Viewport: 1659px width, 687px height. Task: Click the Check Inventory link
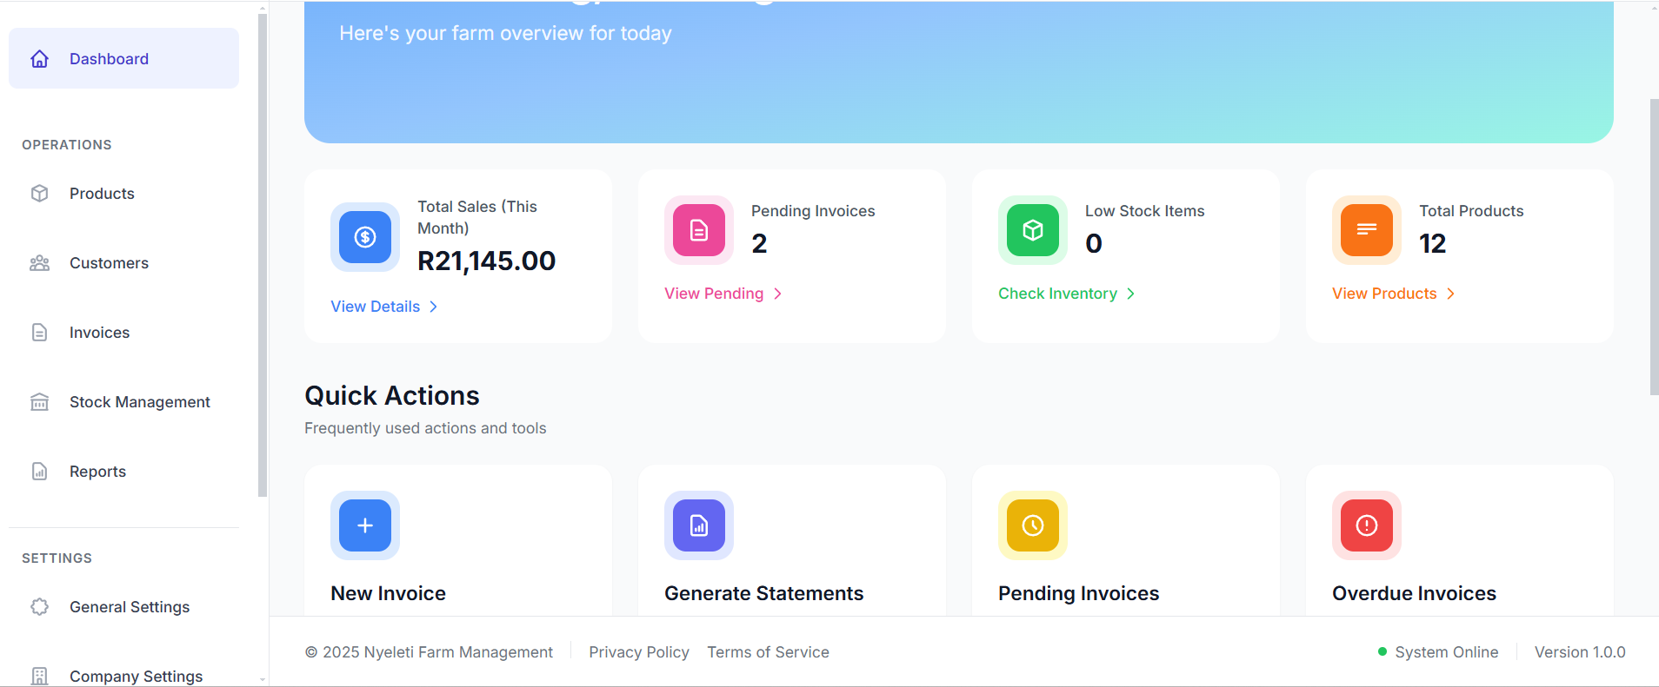pyautogui.click(x=1057, y=294)
